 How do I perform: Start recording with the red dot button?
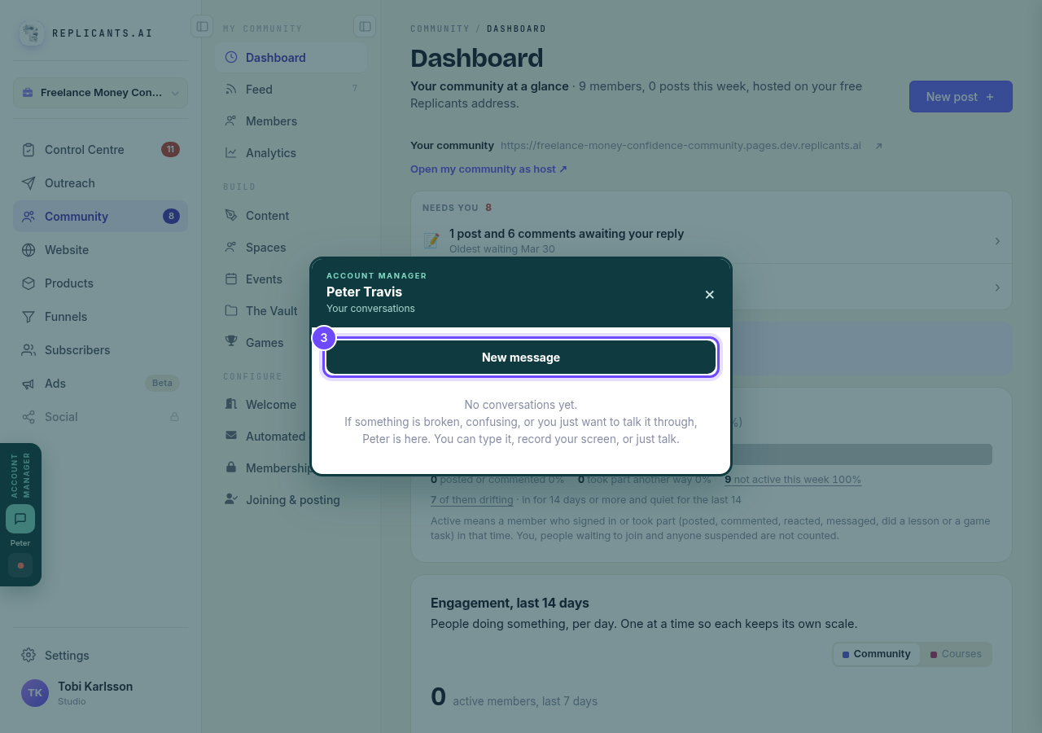[x=20, y=565]
